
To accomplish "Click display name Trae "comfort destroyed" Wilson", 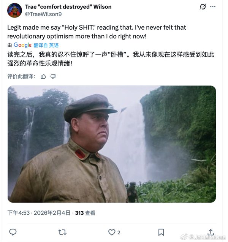I will tap(68, 7).
